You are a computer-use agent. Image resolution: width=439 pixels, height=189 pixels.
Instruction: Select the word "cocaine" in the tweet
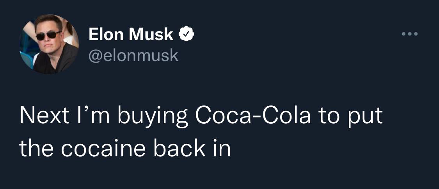[x=103, y=149]
